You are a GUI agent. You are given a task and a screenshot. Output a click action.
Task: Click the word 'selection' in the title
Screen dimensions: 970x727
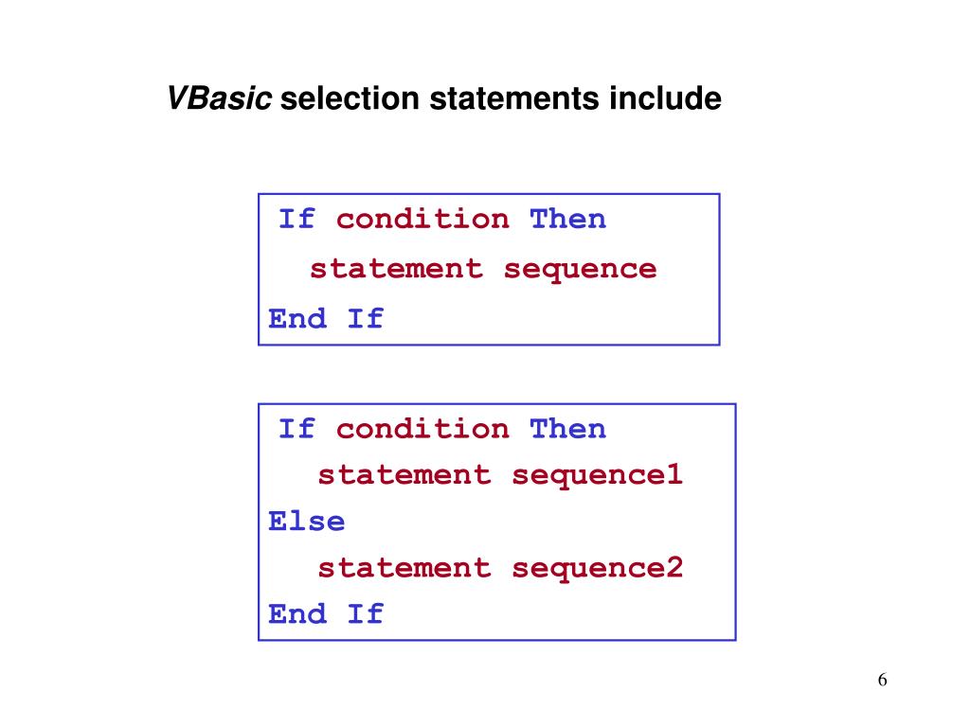(x=350, y=98)
